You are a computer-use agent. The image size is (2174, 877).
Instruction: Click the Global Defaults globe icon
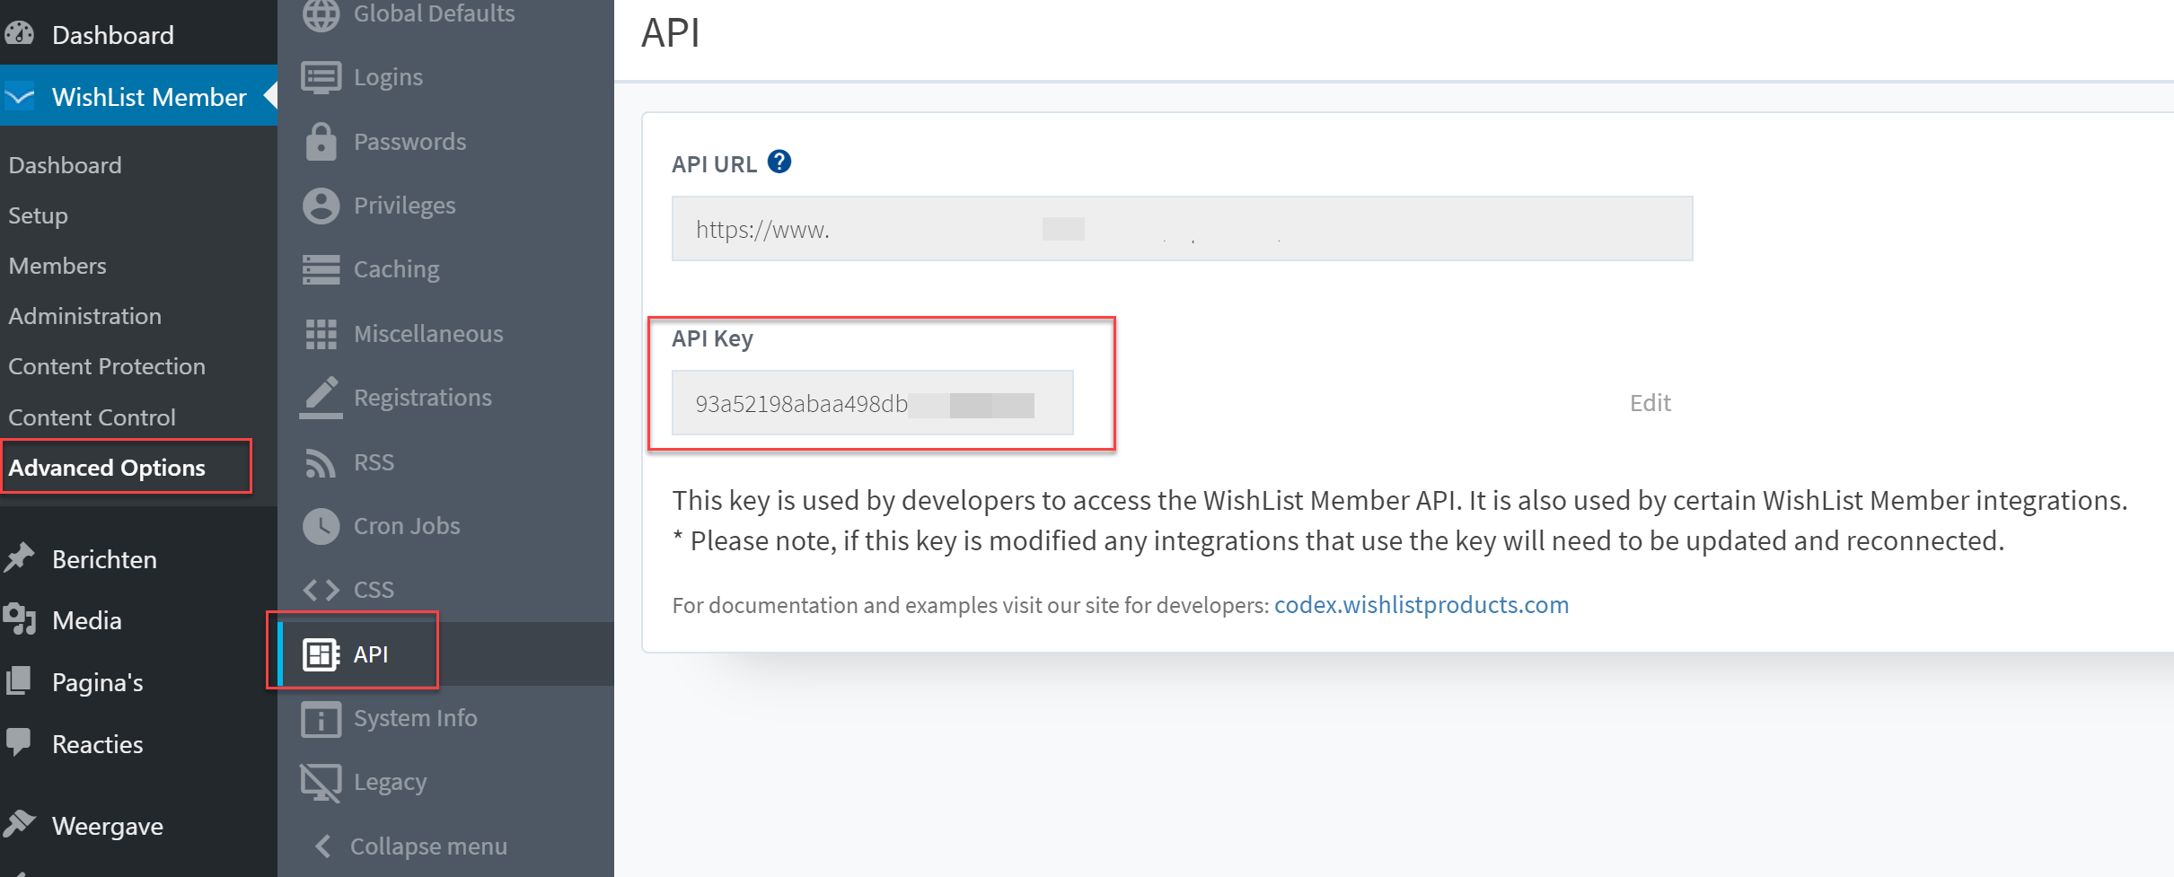coord(321,13)
